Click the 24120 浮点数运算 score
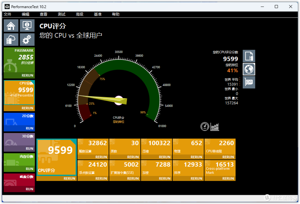The height and width of the screenshot is (204, 300). pyautogui.click(x=97, y=165)
